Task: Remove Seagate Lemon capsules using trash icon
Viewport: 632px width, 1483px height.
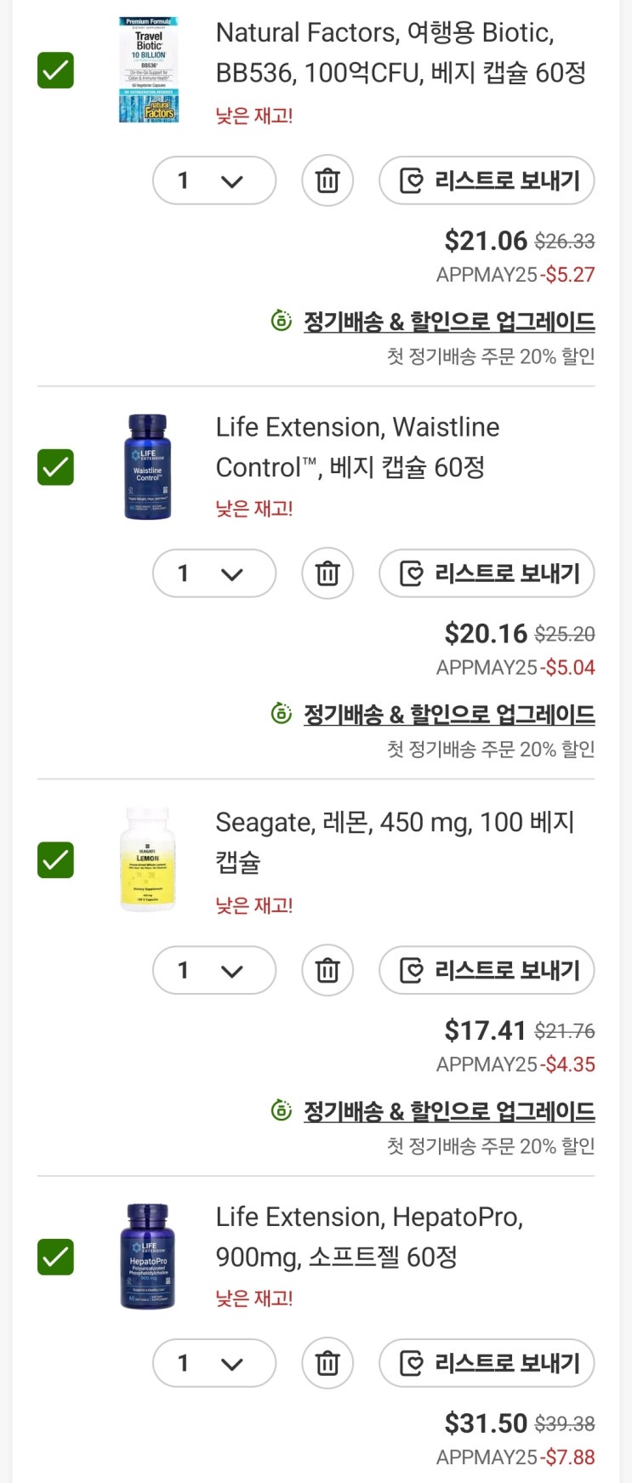Action: tap(327, 970)
